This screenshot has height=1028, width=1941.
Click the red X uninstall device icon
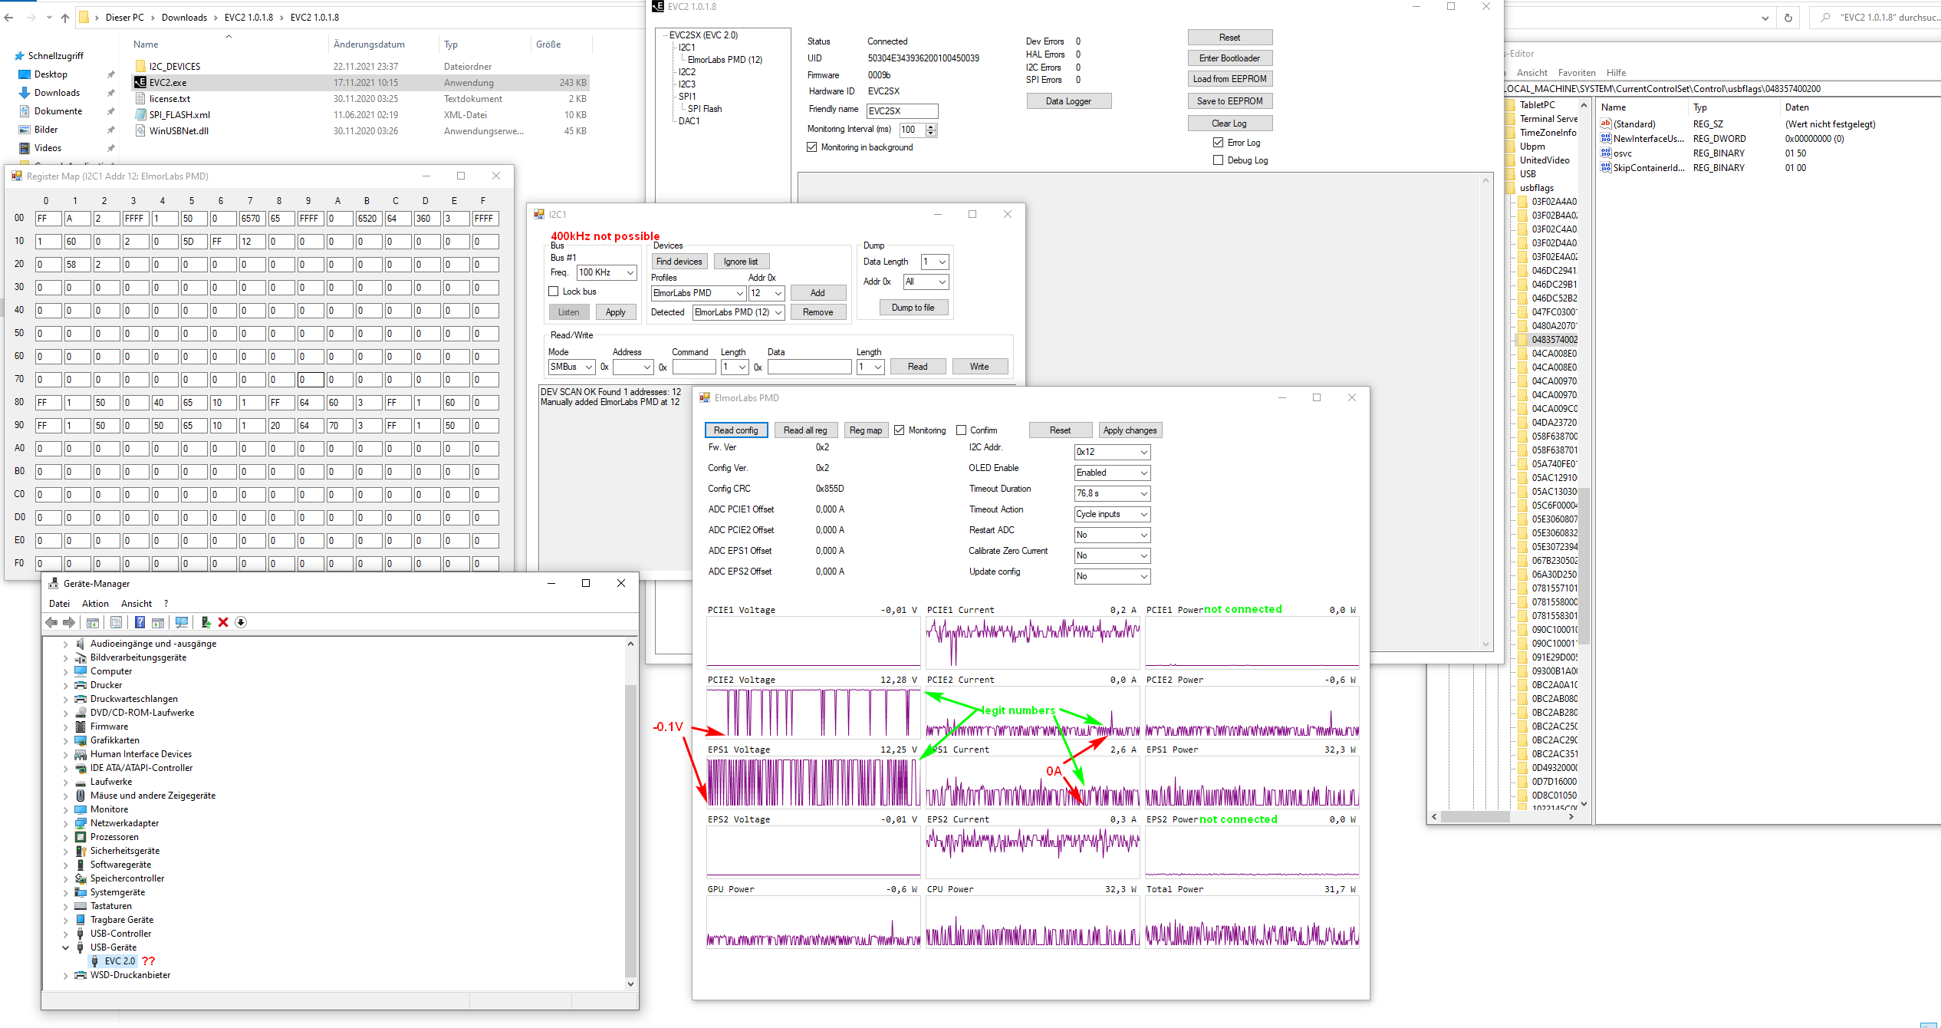(222, 622)
